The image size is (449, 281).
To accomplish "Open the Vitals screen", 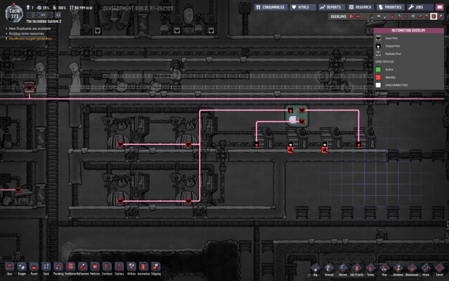I will point(303,7).
